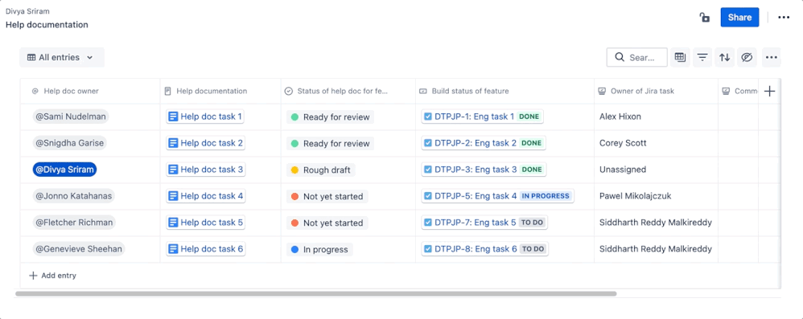The height and width of the screenshot is (319, 803).
Task: Click the partially hidden Comments column header
Action: pyautogui.click(x=739, y=91)
